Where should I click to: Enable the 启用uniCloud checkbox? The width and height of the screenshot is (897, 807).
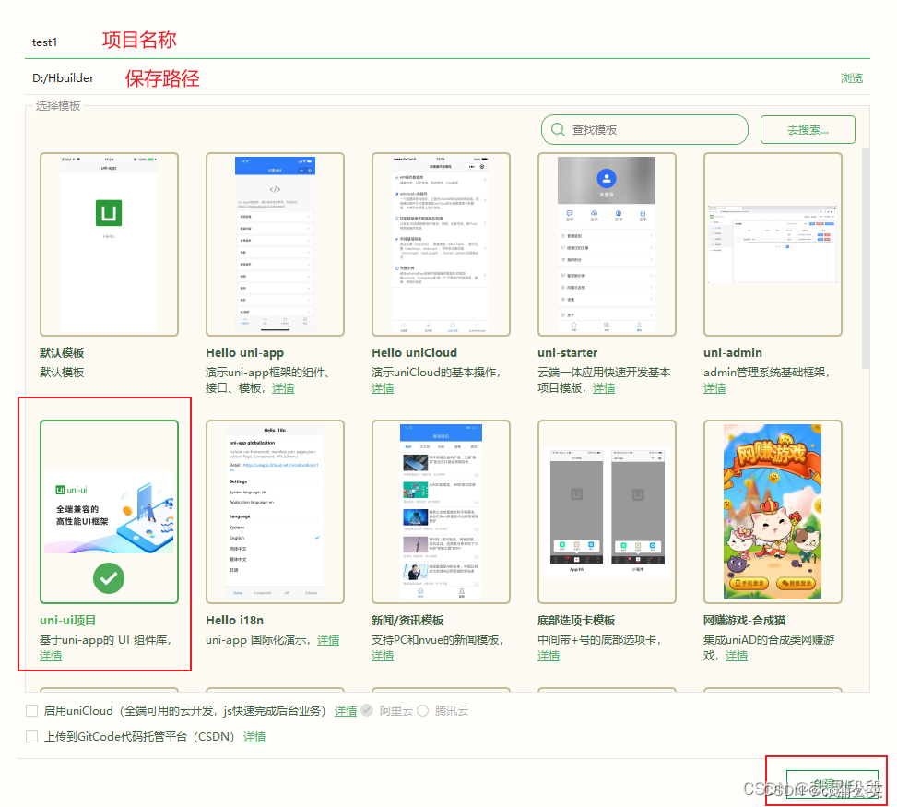click(32, 711)
